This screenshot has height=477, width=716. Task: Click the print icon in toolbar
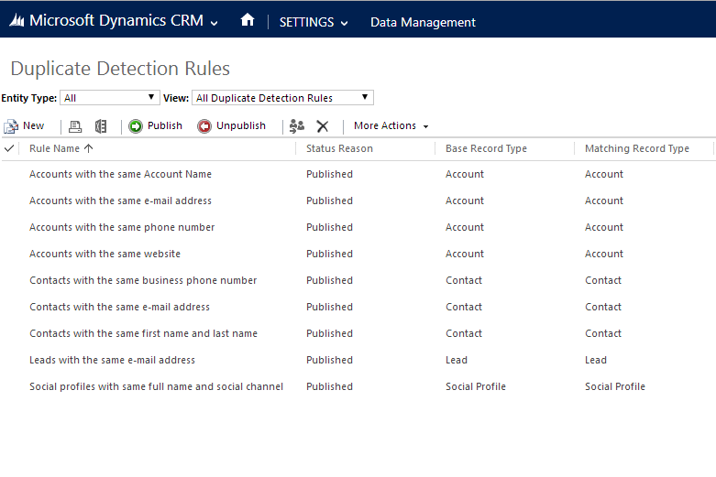(75, 126)
